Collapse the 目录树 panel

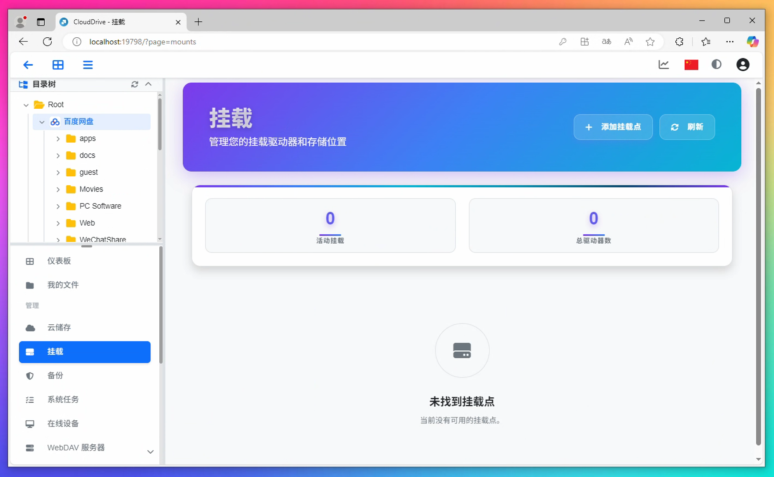click(x=148, y=84)
